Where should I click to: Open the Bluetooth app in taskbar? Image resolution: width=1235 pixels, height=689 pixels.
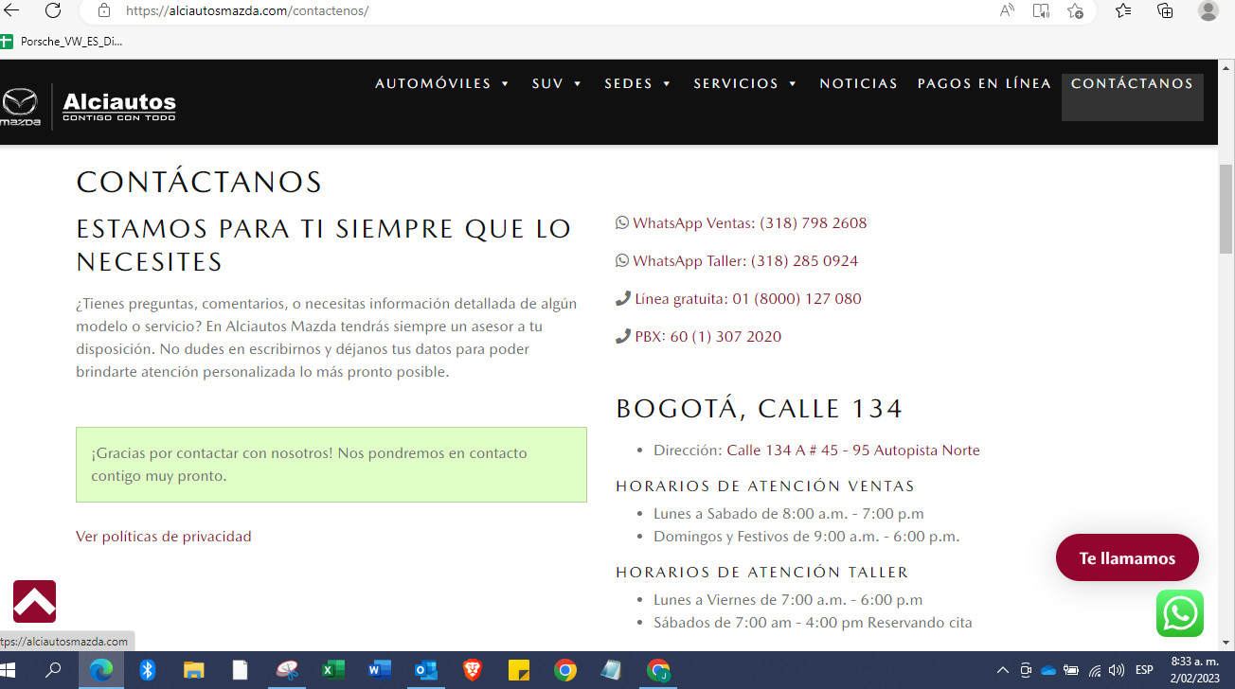147,670
